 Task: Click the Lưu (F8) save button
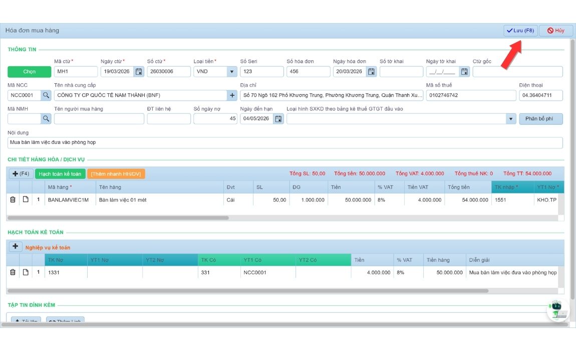click(x=520, y=31)
